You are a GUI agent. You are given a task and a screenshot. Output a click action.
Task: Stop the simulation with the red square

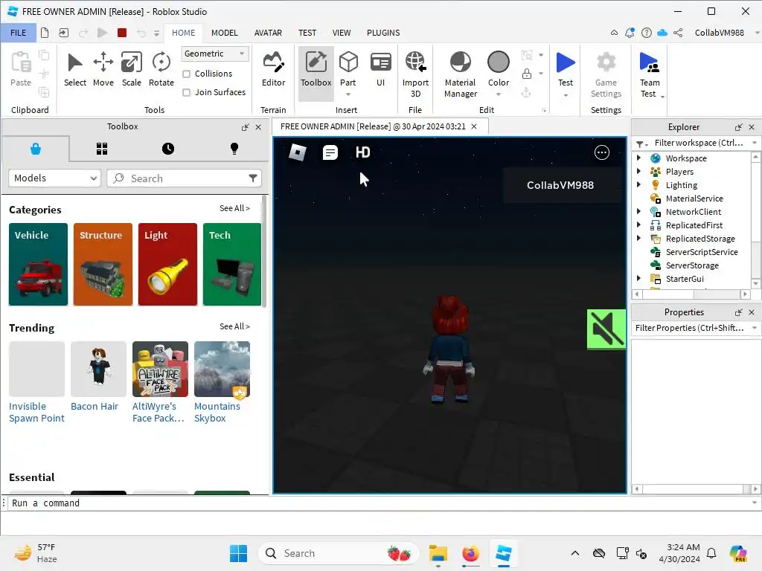pyautogui.click(x=122, y=33)
